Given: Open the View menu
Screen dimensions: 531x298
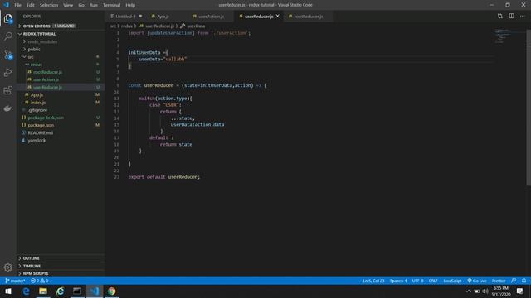Looking at the screenshot, I should tap(68, 5).
